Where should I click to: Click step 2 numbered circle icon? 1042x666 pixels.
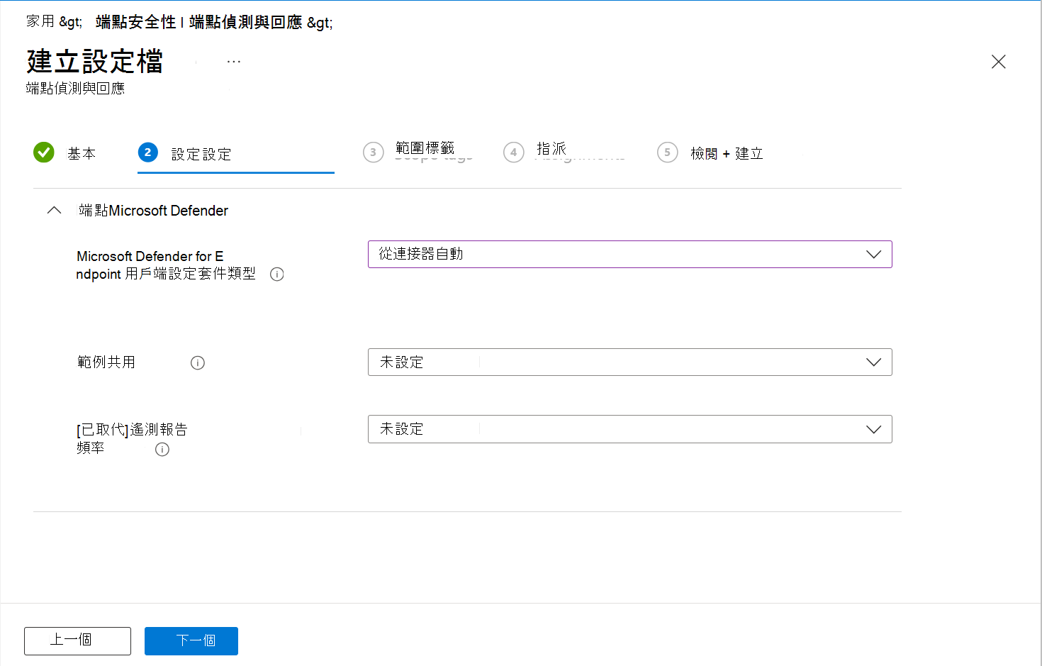point(147,152)
